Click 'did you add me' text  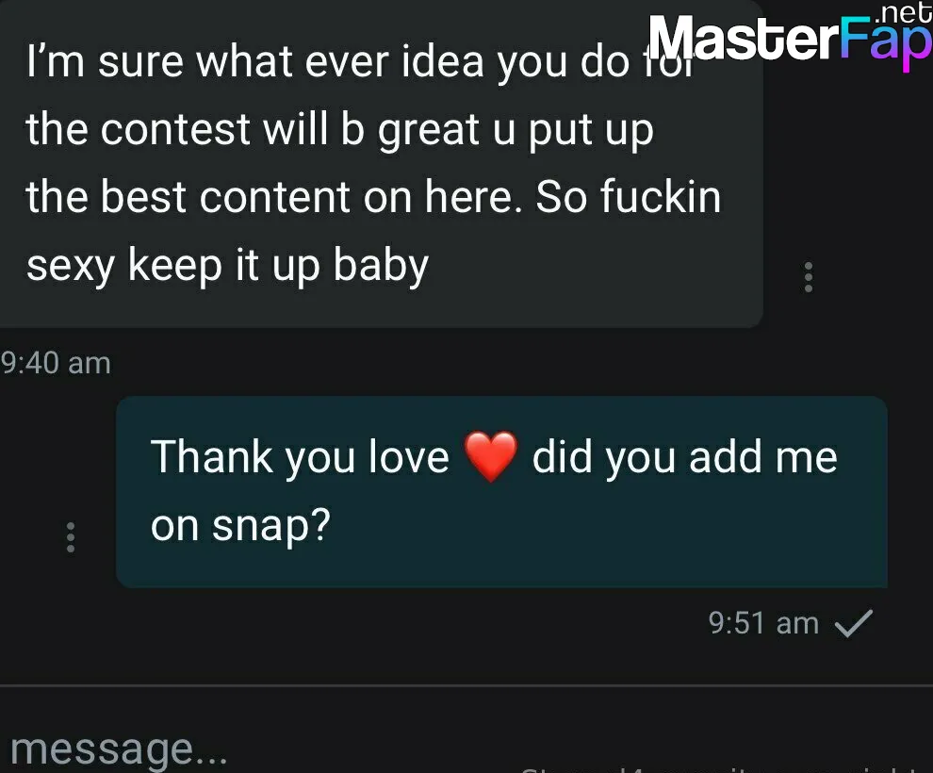point(684,457)
